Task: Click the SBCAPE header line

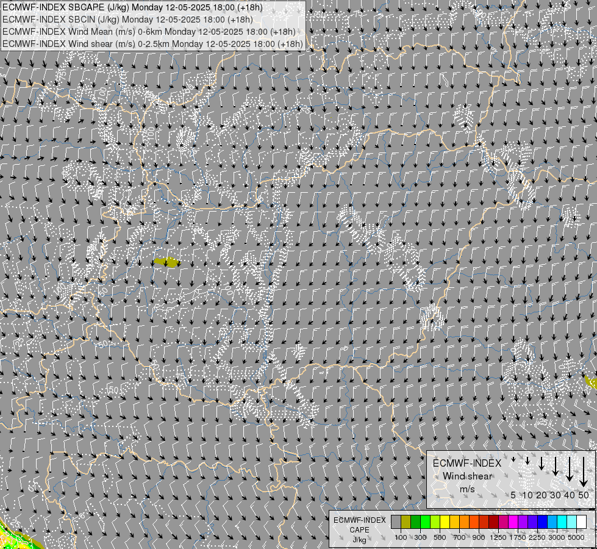Action: [132, 7]
